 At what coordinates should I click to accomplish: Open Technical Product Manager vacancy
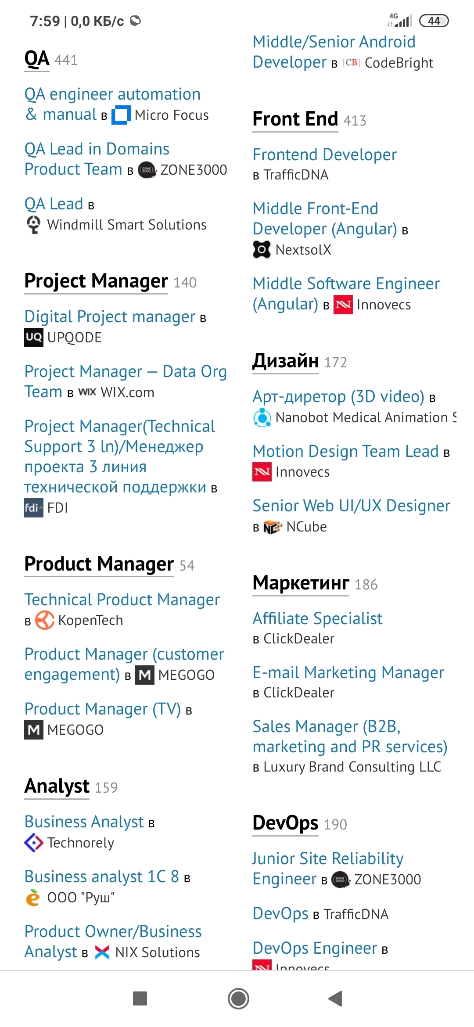pyautogui.click(x=122, y=600)
